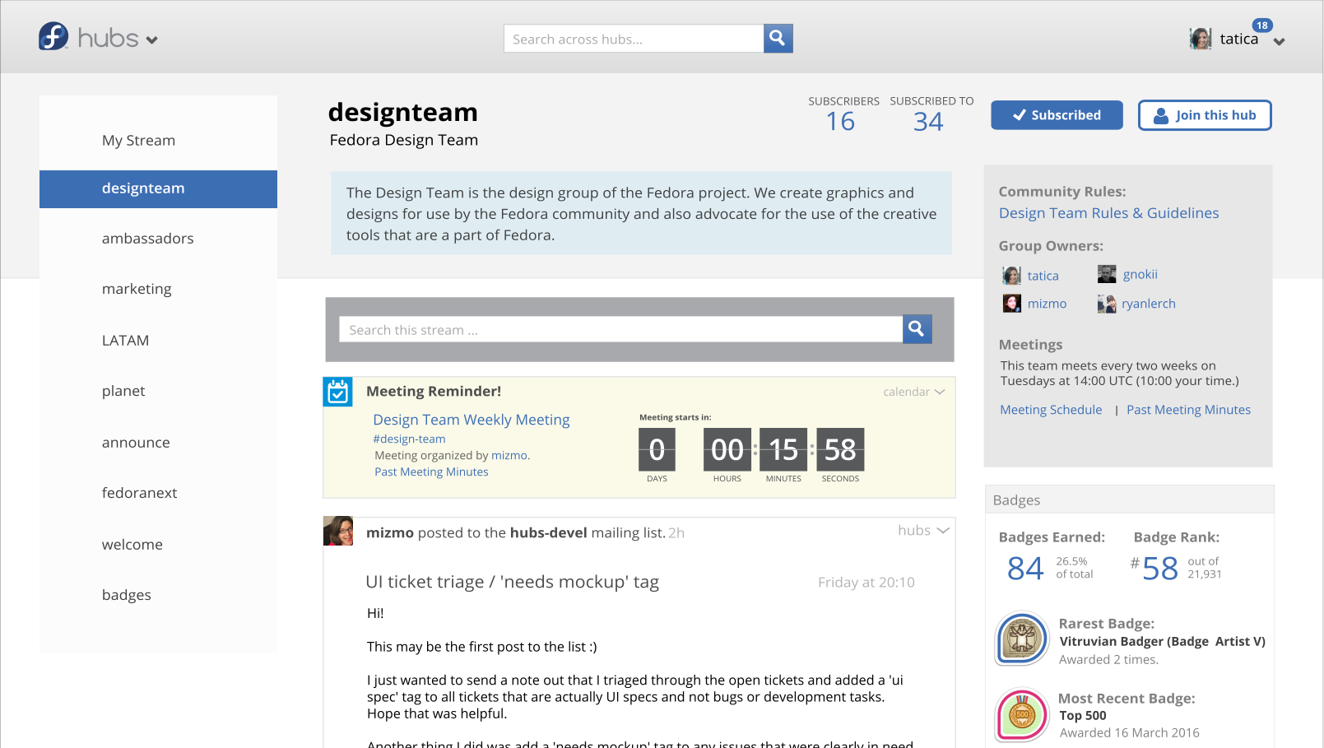
Task: Click the Meeting Reminder calendar icon
Action: 337,392
